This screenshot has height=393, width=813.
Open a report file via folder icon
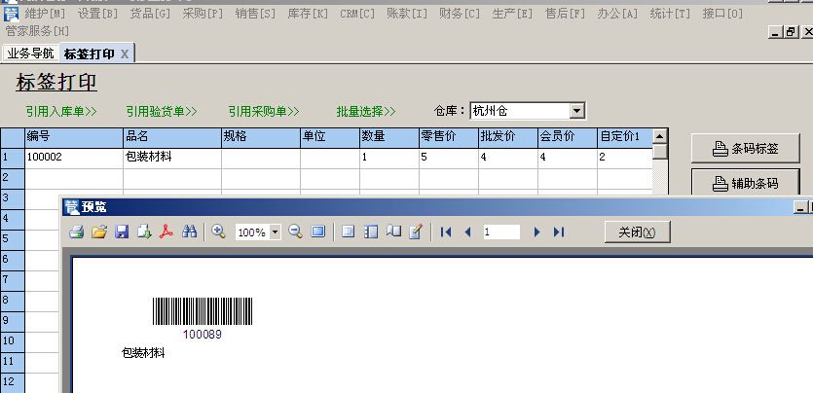[x=99, y=232]
